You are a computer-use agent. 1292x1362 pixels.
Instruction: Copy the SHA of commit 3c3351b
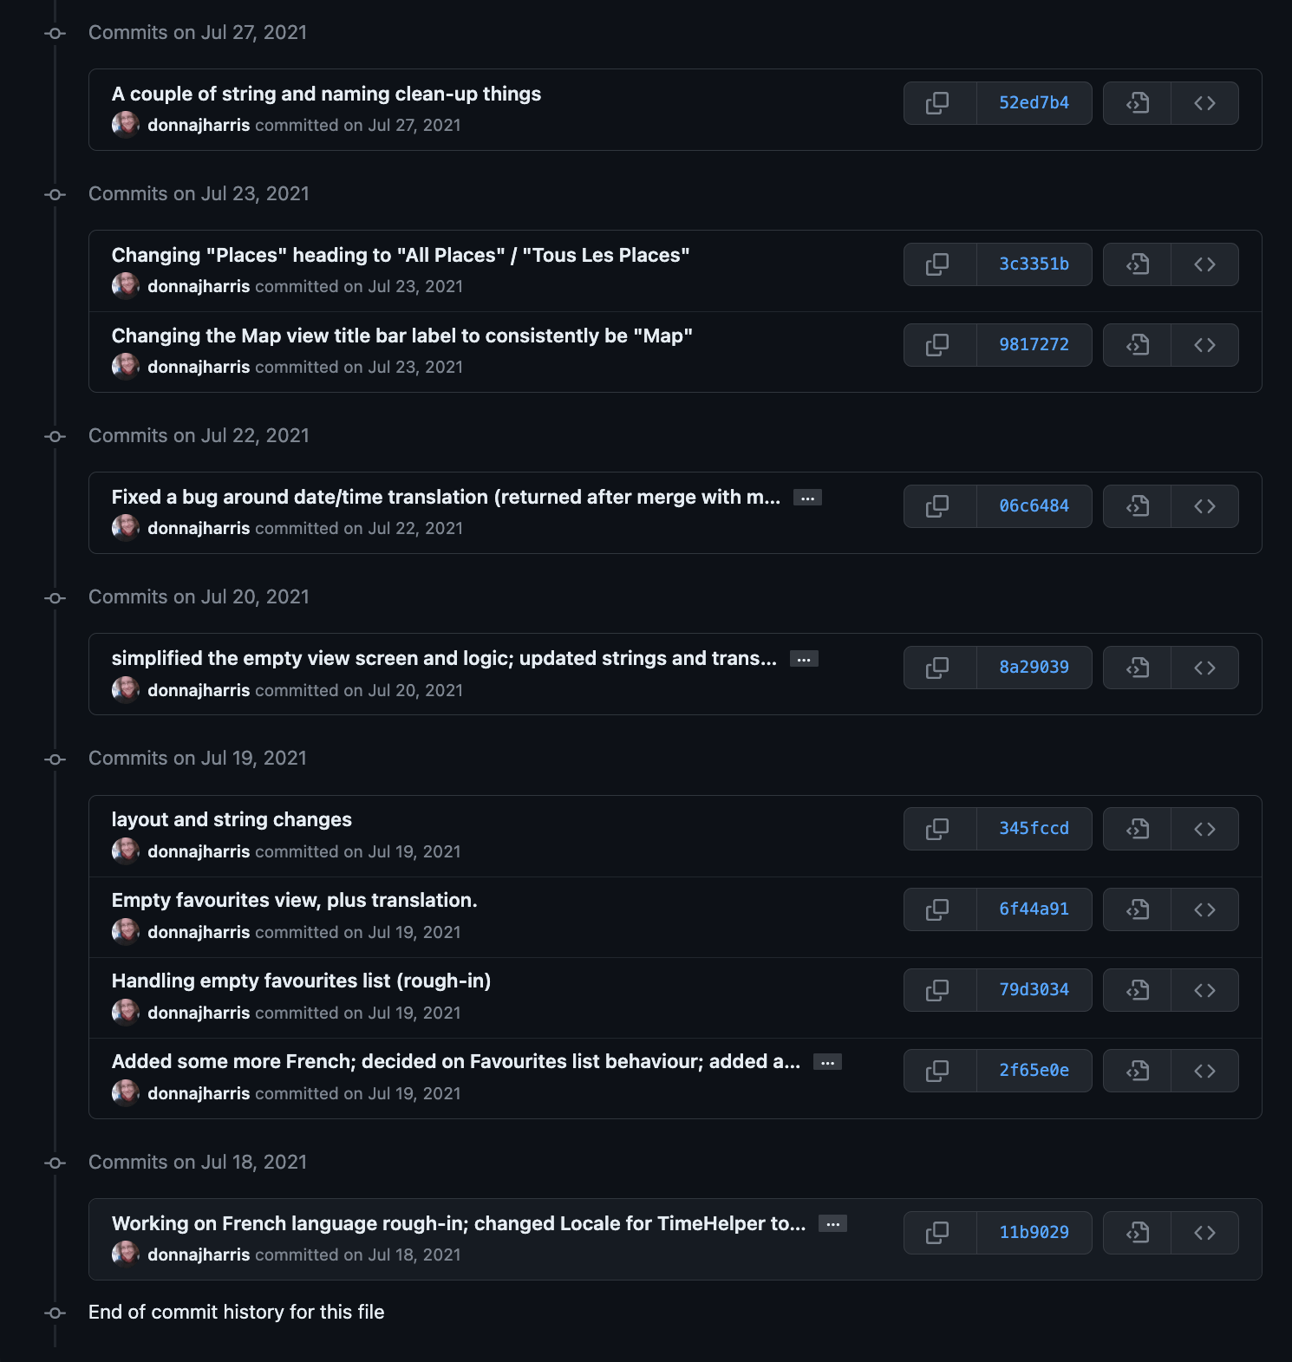tap(939, 264)
